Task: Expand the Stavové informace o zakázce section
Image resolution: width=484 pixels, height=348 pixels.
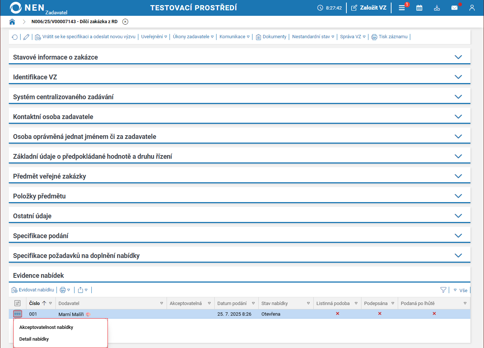Action: 240,57
